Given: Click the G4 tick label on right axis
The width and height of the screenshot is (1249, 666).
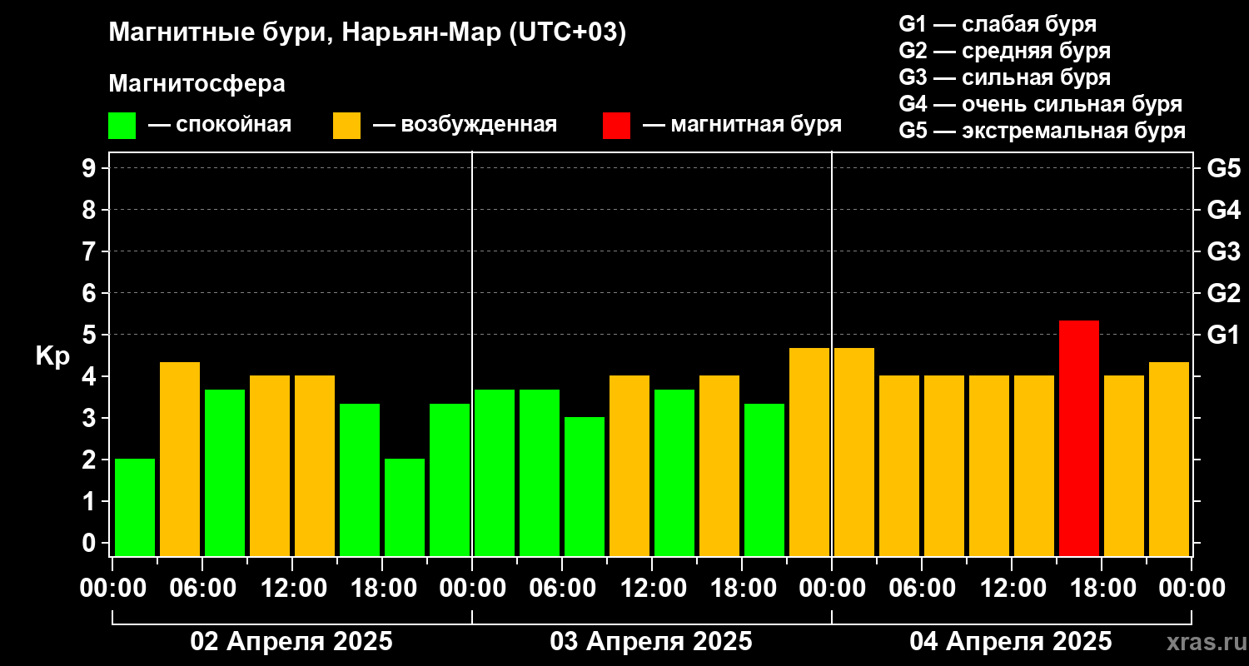Looking at the screenshot, I should click(x=1224, y=210).
